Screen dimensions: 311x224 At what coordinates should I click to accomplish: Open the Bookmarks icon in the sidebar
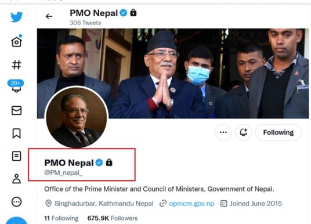click(x=16, y=133)
